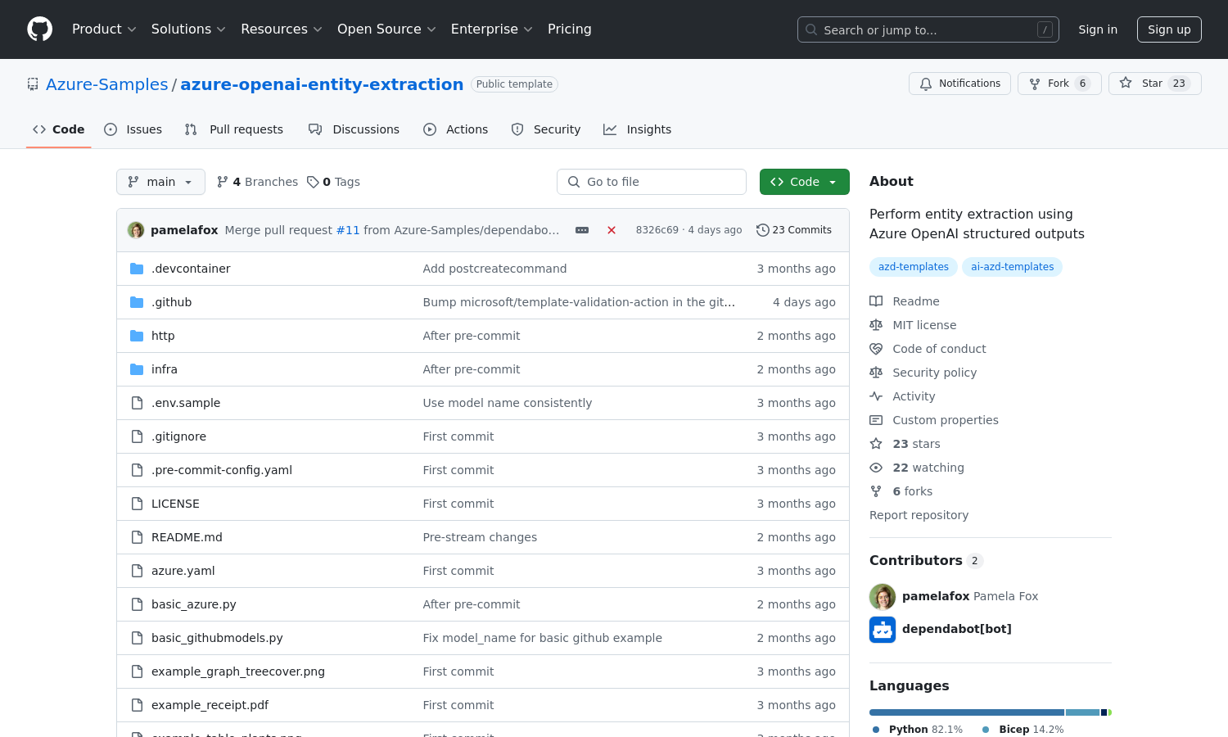Viewport: 1228px width, 737px height.
Task: Click the Sign up button
Action: tap(1169, 29)
